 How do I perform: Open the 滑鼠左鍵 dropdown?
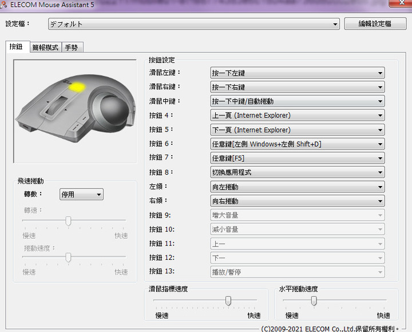tap(298, 73)
